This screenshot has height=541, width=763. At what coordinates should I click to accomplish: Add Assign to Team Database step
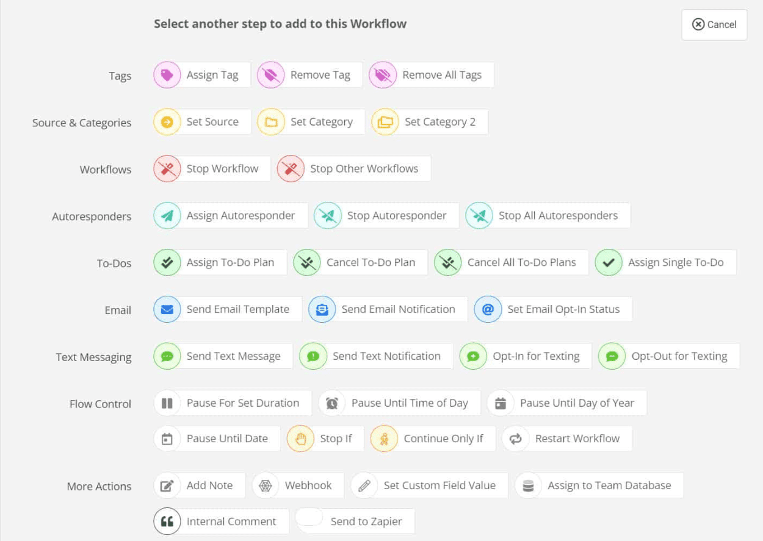tap(599, 486)
